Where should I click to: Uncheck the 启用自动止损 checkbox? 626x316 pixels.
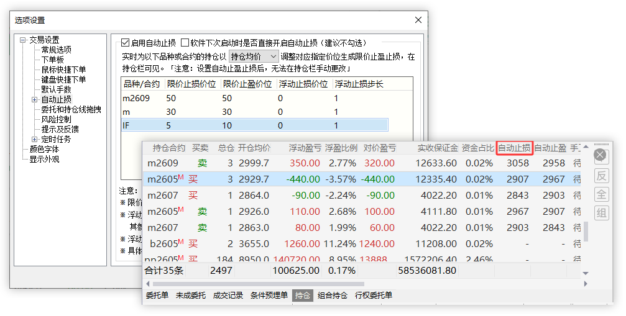pos(125,43)
